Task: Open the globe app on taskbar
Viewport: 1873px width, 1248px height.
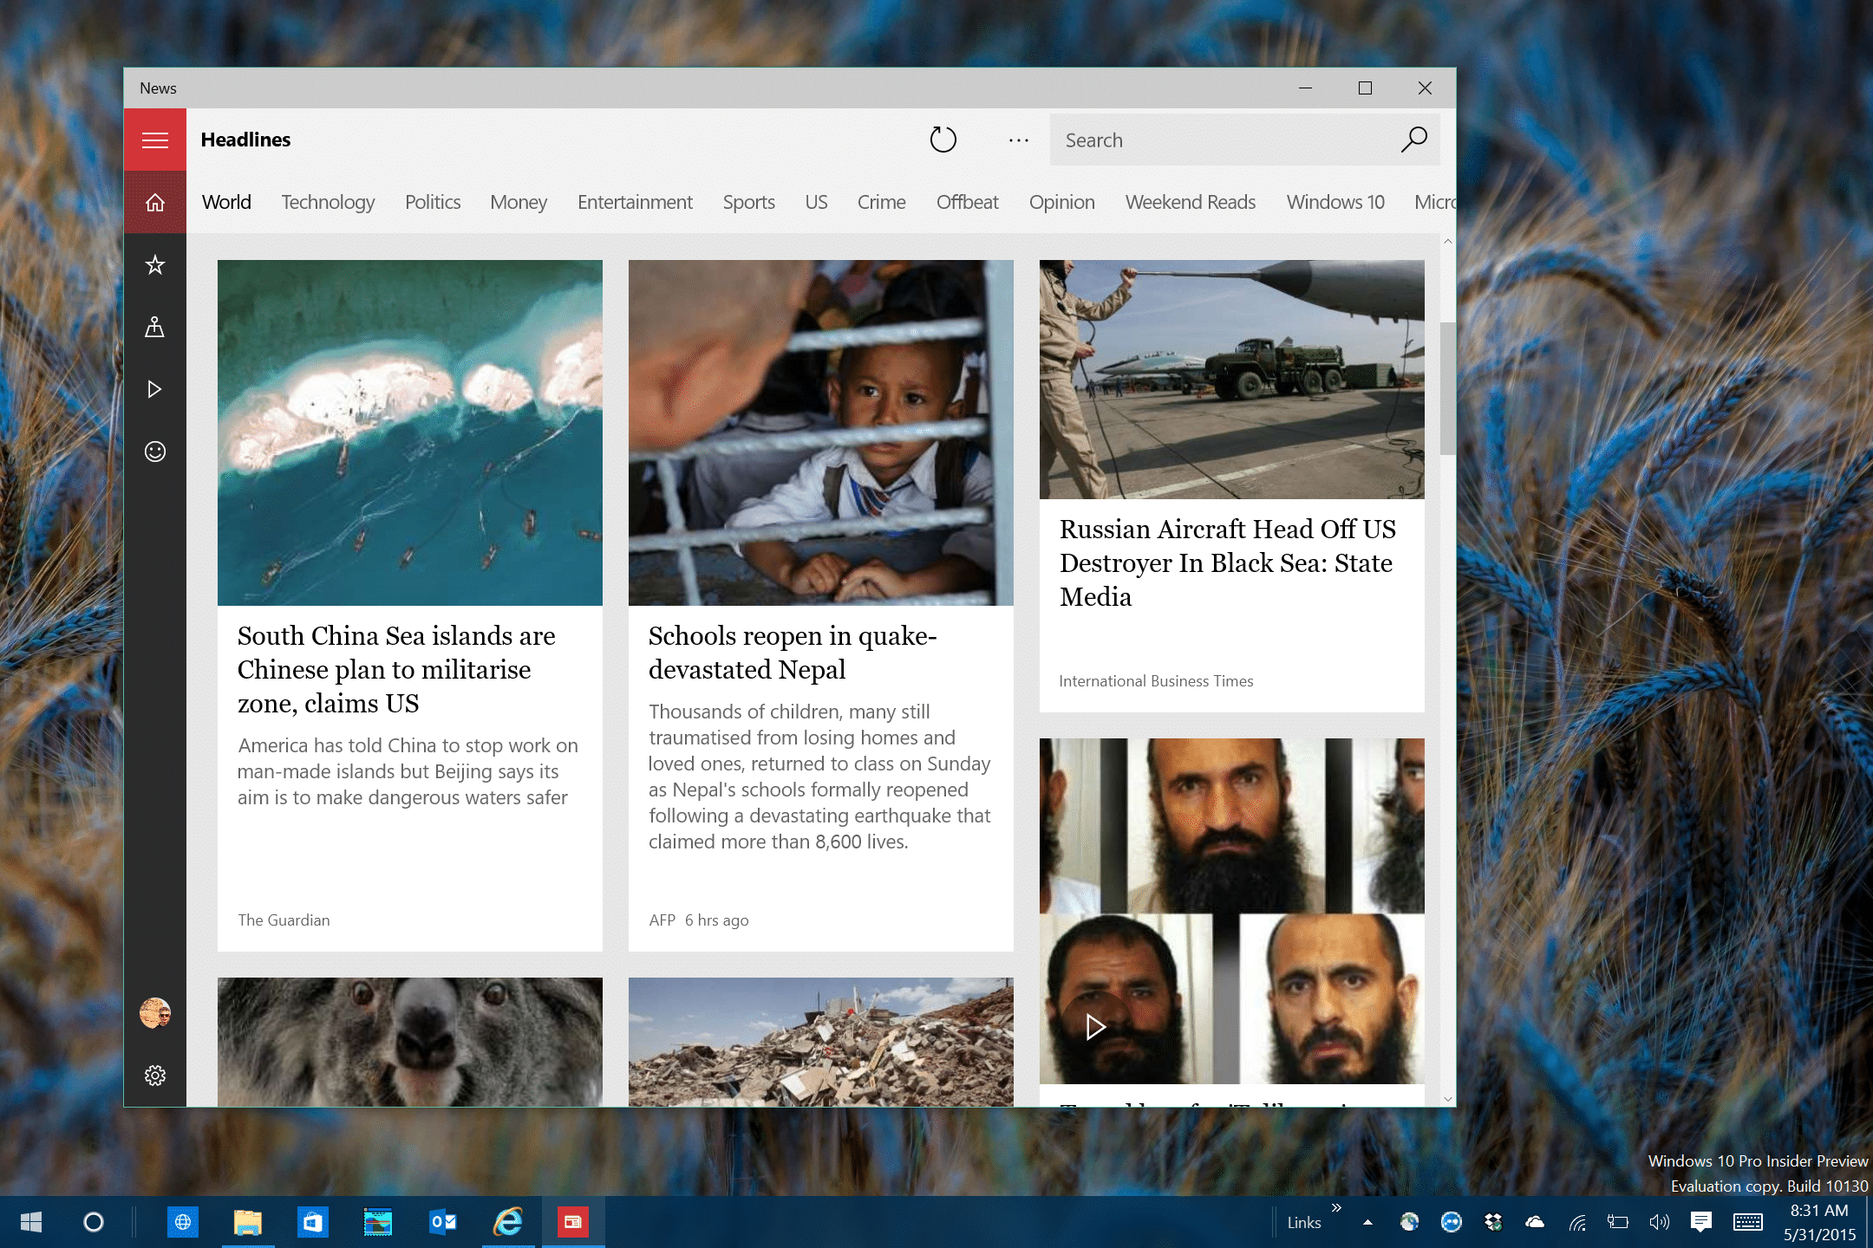Action: coord(182,1222)
